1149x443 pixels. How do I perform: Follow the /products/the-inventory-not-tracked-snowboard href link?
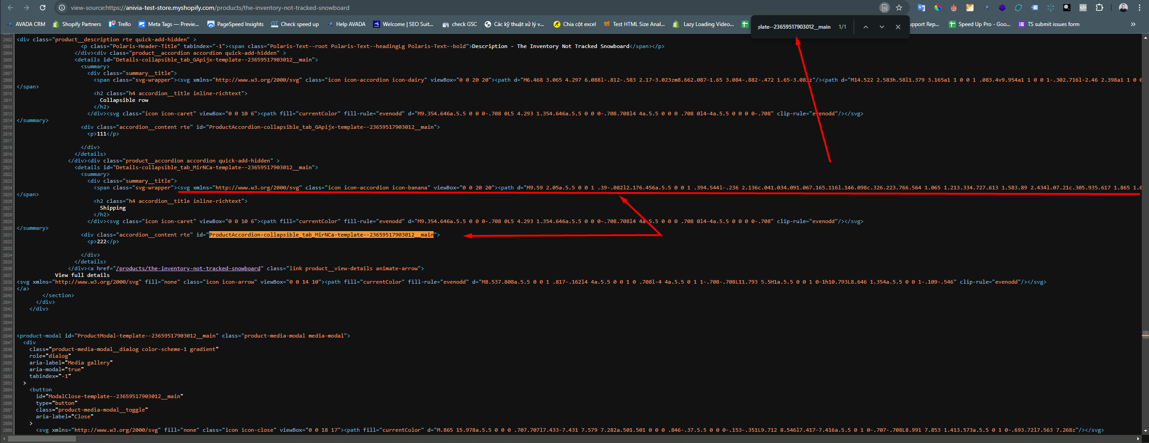point(188,268)
